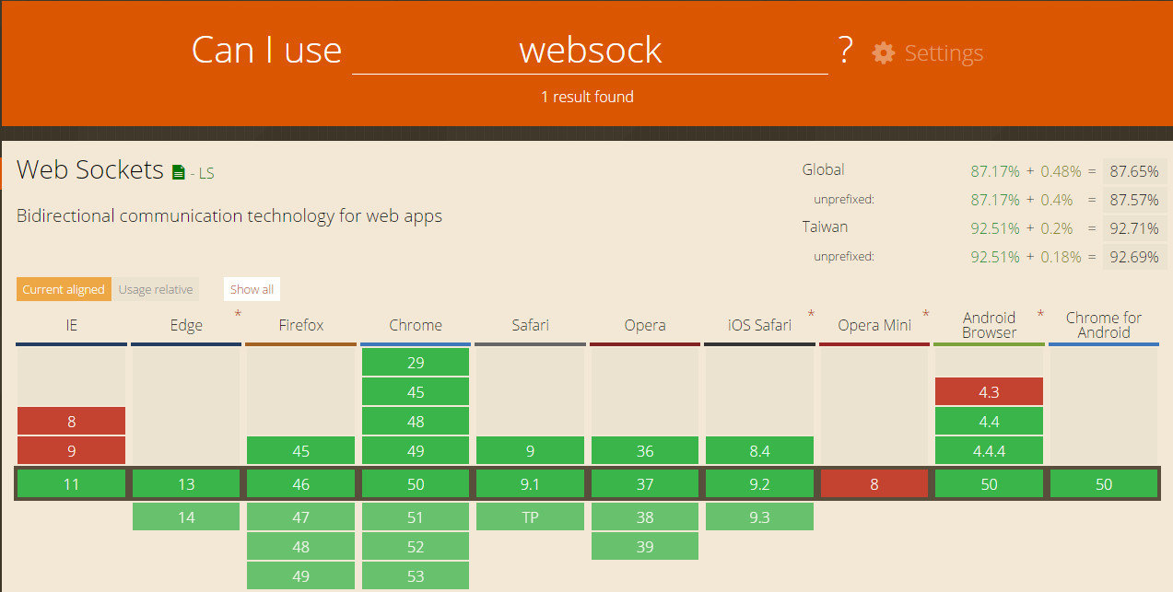Image resolution: width=1173 pixels, height=592 pixels.
Task: Select the Opera 36 cell
Action: pyautogui.click(x=645, y=451)
